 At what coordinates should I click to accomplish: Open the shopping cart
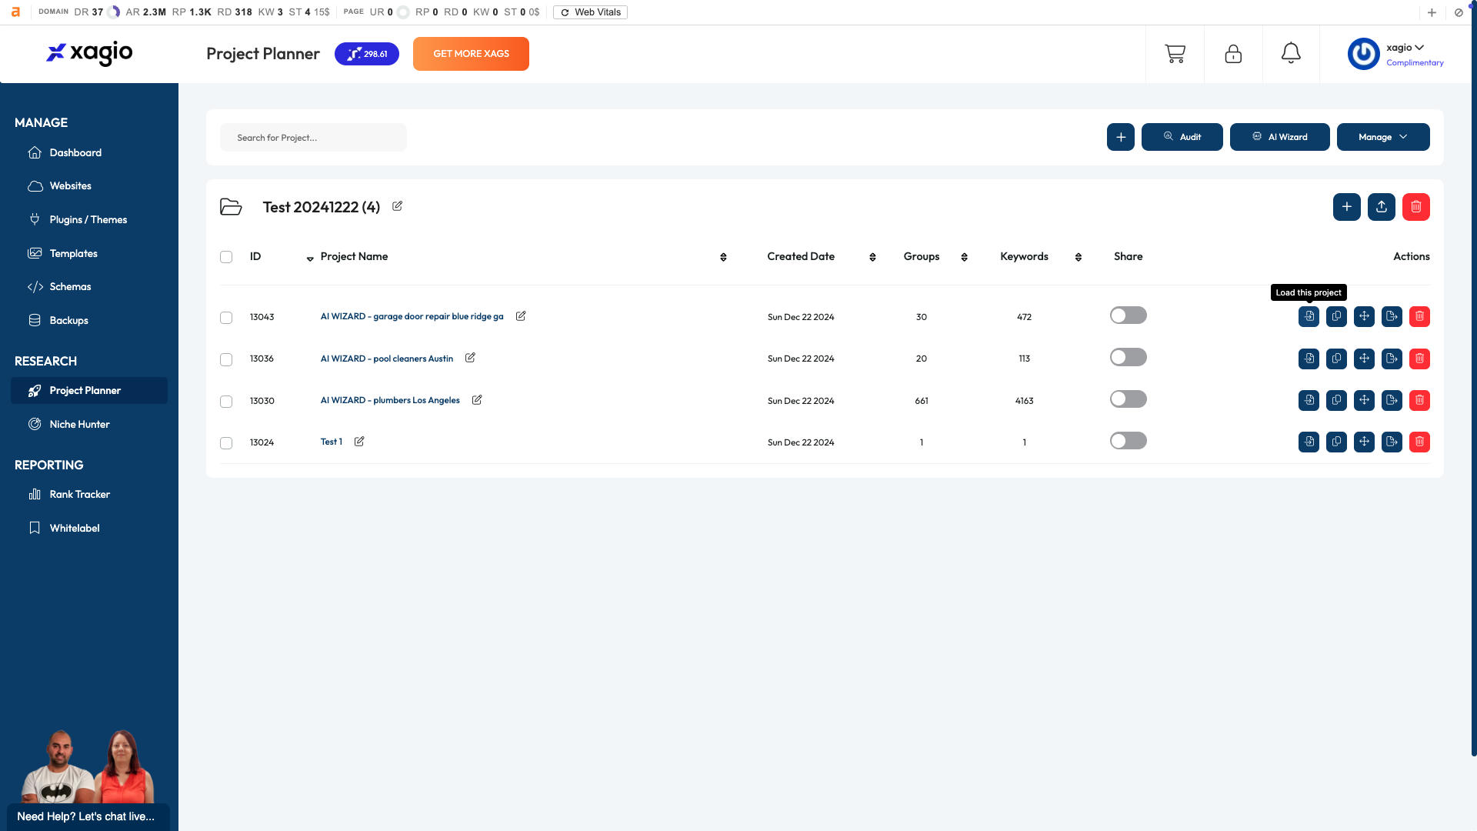(x=1175, y=54)
